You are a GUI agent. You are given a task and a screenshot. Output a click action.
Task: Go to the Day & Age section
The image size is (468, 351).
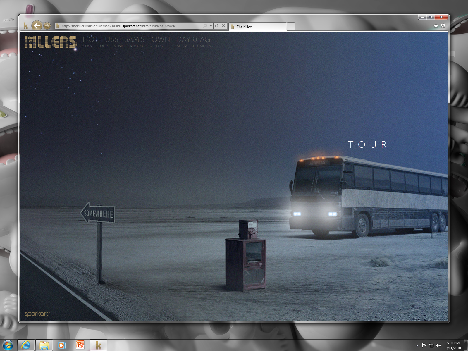[x=195, y=39]
